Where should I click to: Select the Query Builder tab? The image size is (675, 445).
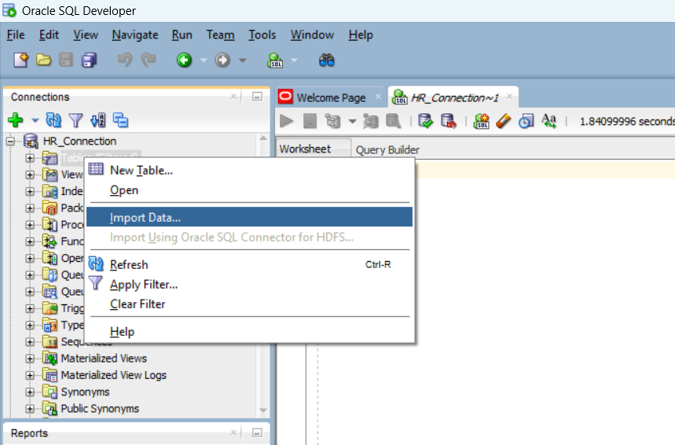tap(387, 150)
